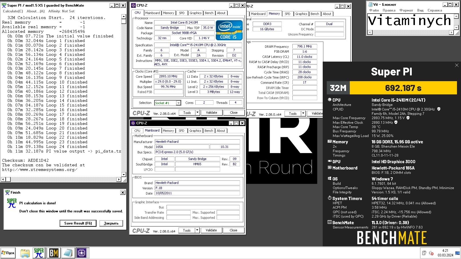The width and height of the screenshot is (461, 259).
Task: Click the Super PI title bar icon
Action: pos(4,5)
